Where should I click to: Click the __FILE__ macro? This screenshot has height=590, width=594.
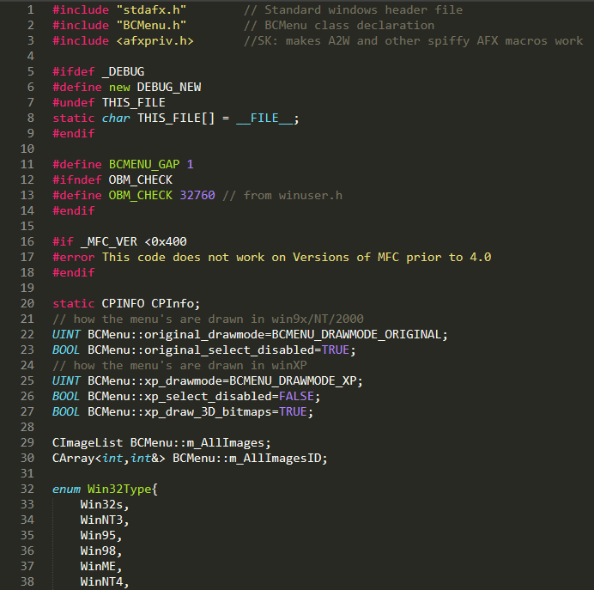[x=264, y=119]
